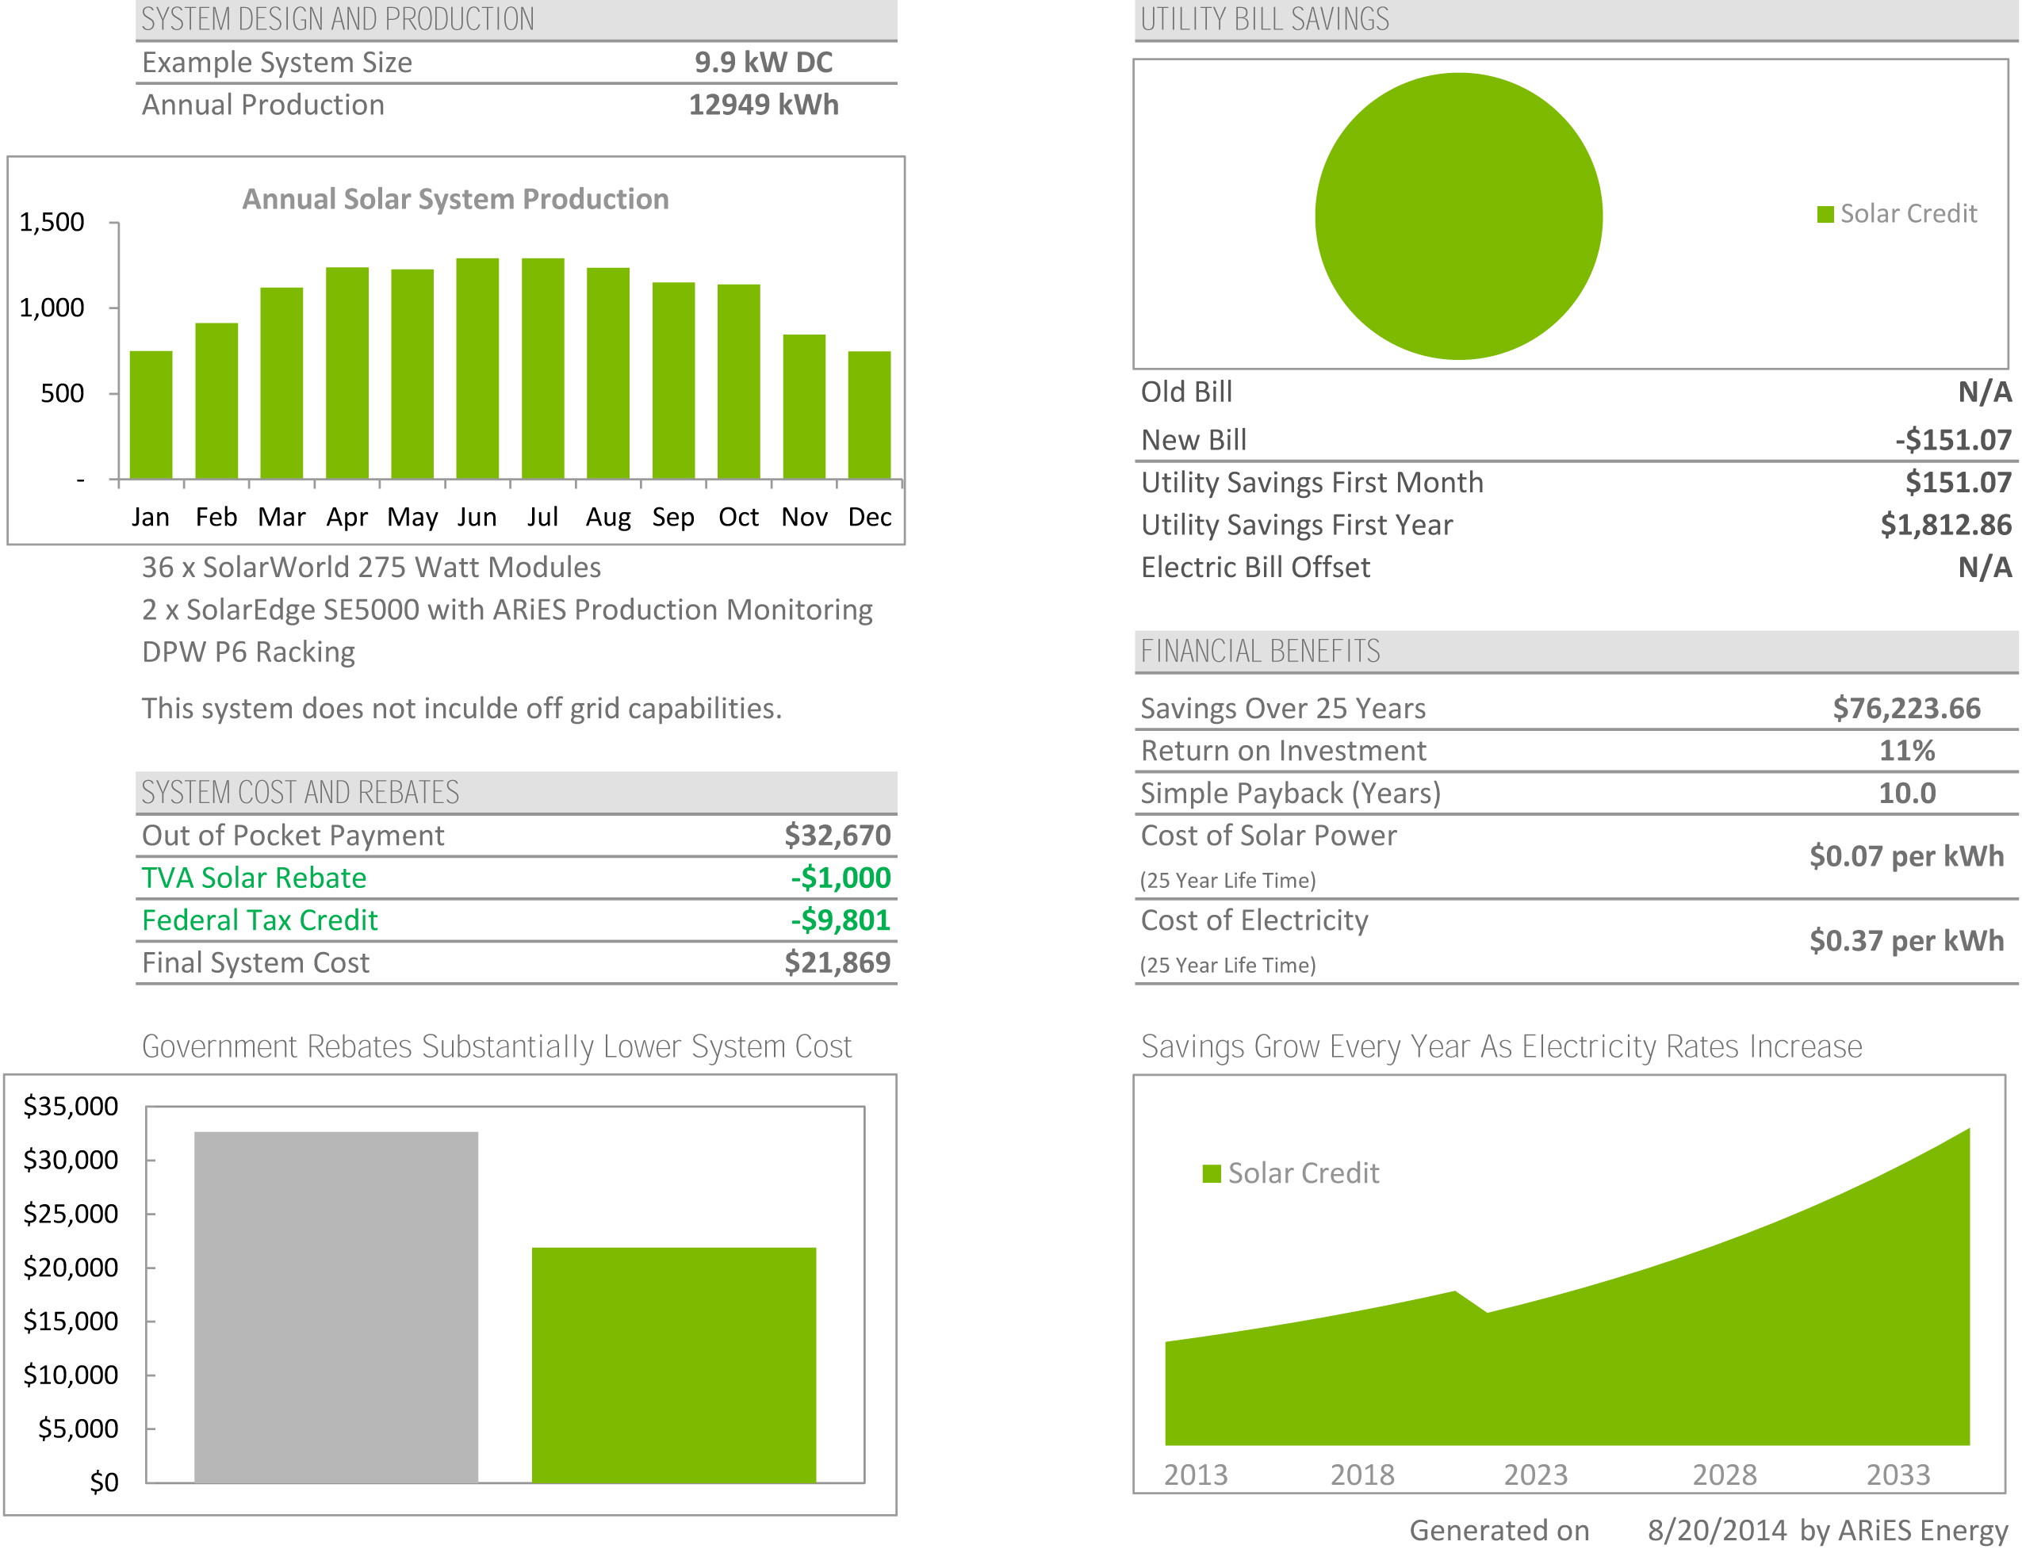The width and height of the screenshot is (2022, 1553).
Task: Select the June production bar
Action: (x=477, y=368)
